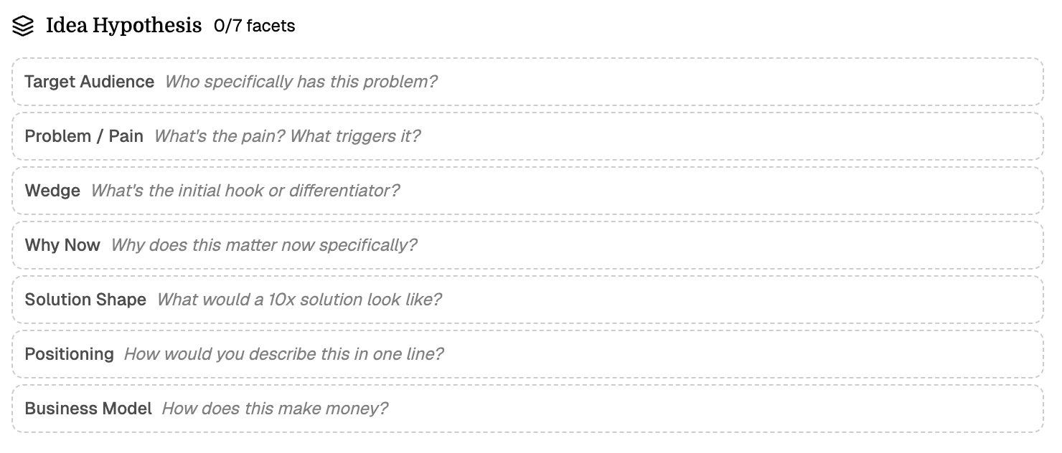Click the Solution Shape facet field
The width and height of the screenshot is (1062, 453).
point(531,300)
